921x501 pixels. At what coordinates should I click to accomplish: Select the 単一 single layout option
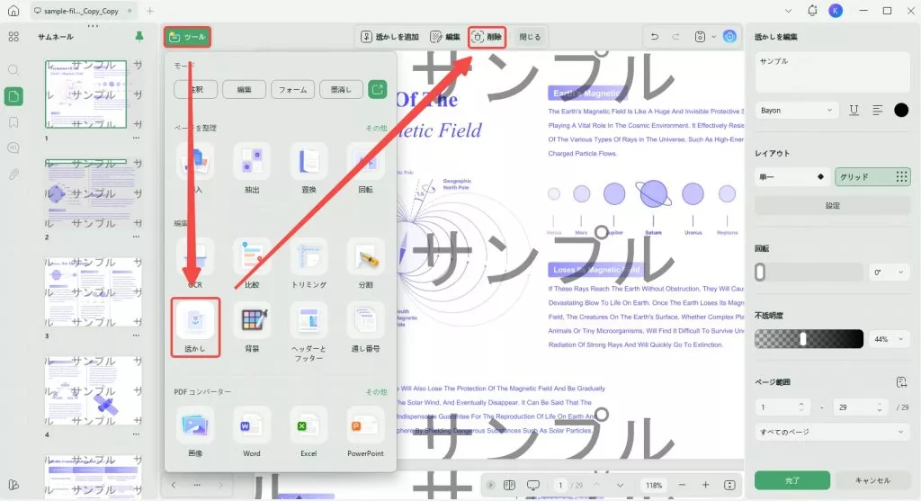pyautogui.click(x=792, y=177)
